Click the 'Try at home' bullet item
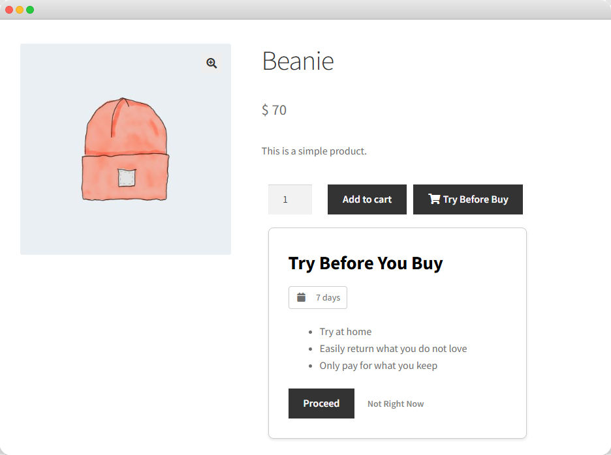Image resolution: width=611 pixels, height=455 pixels. [x=345, y=332]
